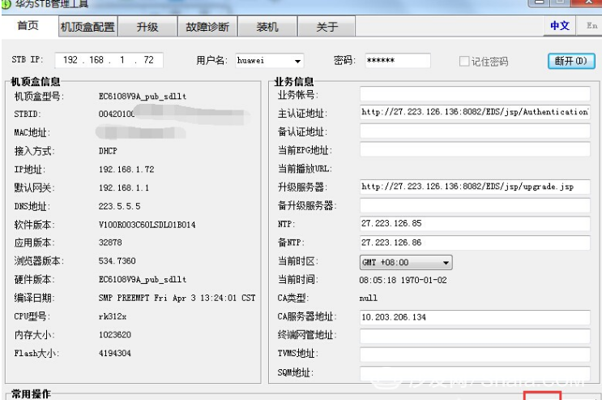Click memory size value 1023620
602x400 pixels.
tap(115, 334)
